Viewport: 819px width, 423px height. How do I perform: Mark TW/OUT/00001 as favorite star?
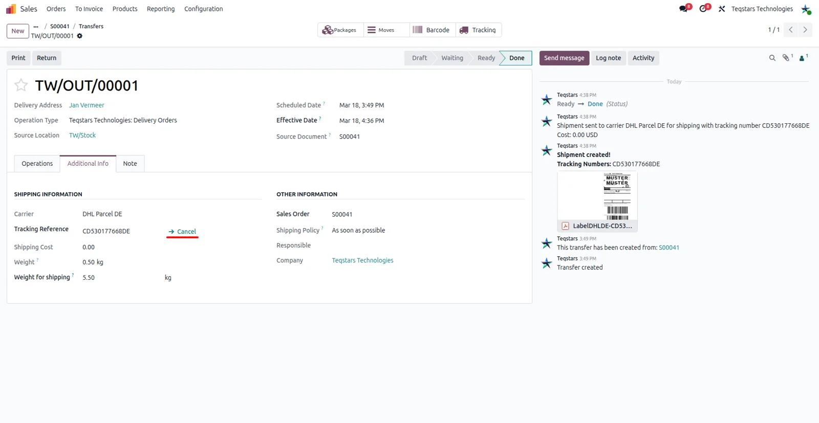point(21,85)
